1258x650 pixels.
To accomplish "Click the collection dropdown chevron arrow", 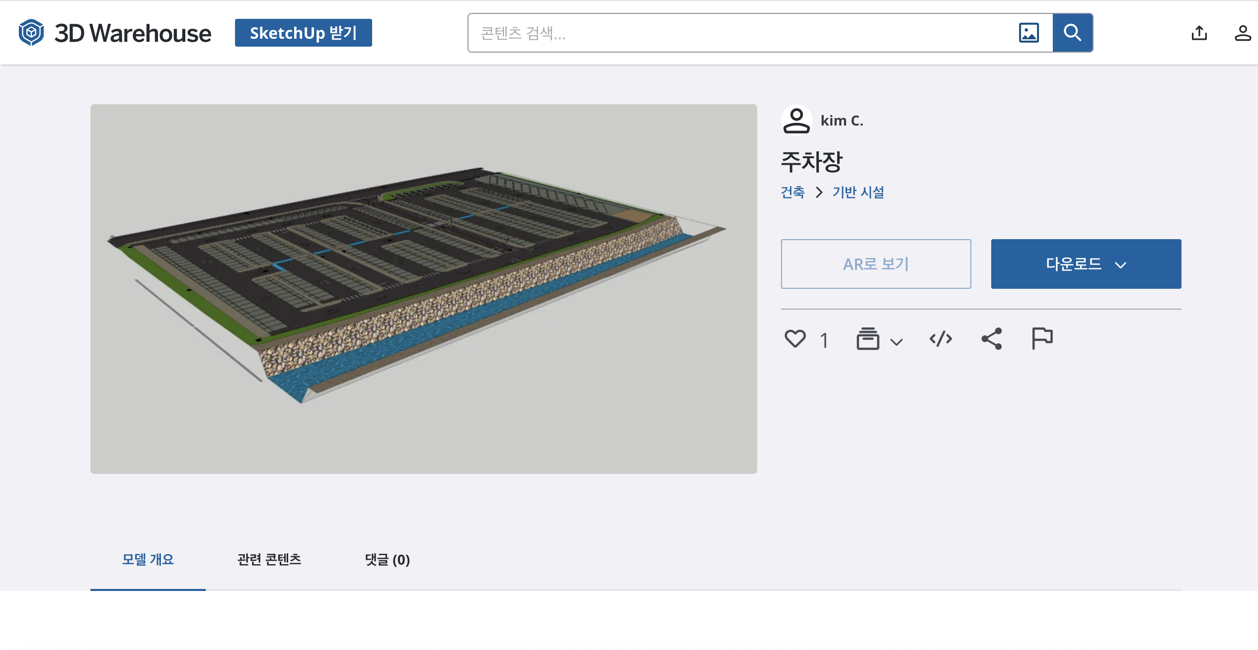I will 896,342.
